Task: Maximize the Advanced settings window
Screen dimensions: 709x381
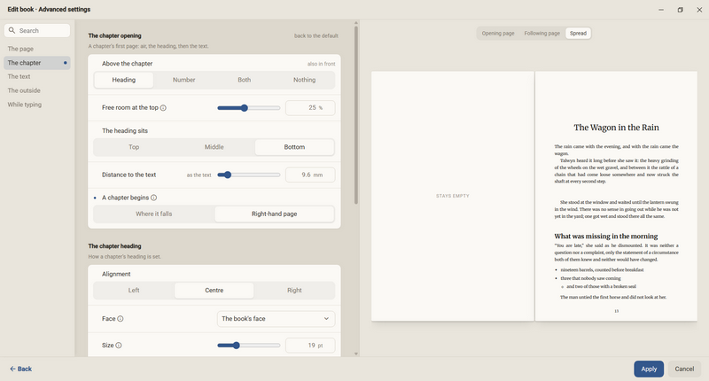Action: 680,10
